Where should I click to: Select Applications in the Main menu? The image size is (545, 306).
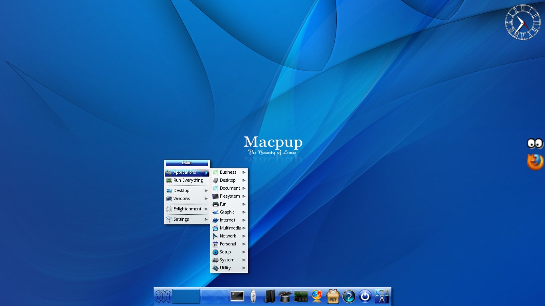pos(187,173)
